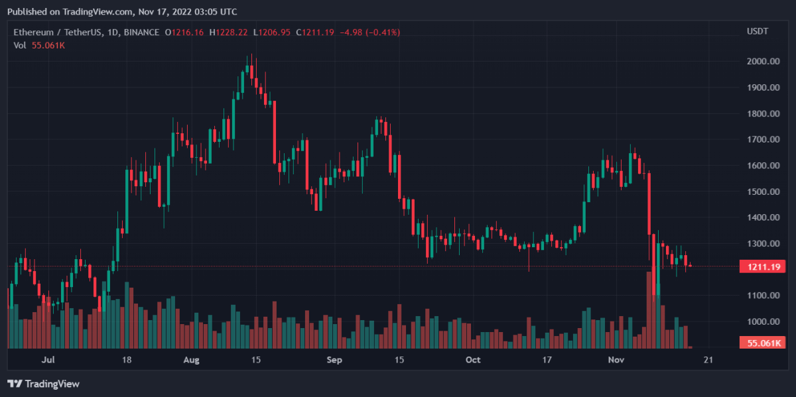Image resolution: width=796 pixels, height=397 pixels.
Task: Click the Oct marker on the time axis
Action: 472,360
